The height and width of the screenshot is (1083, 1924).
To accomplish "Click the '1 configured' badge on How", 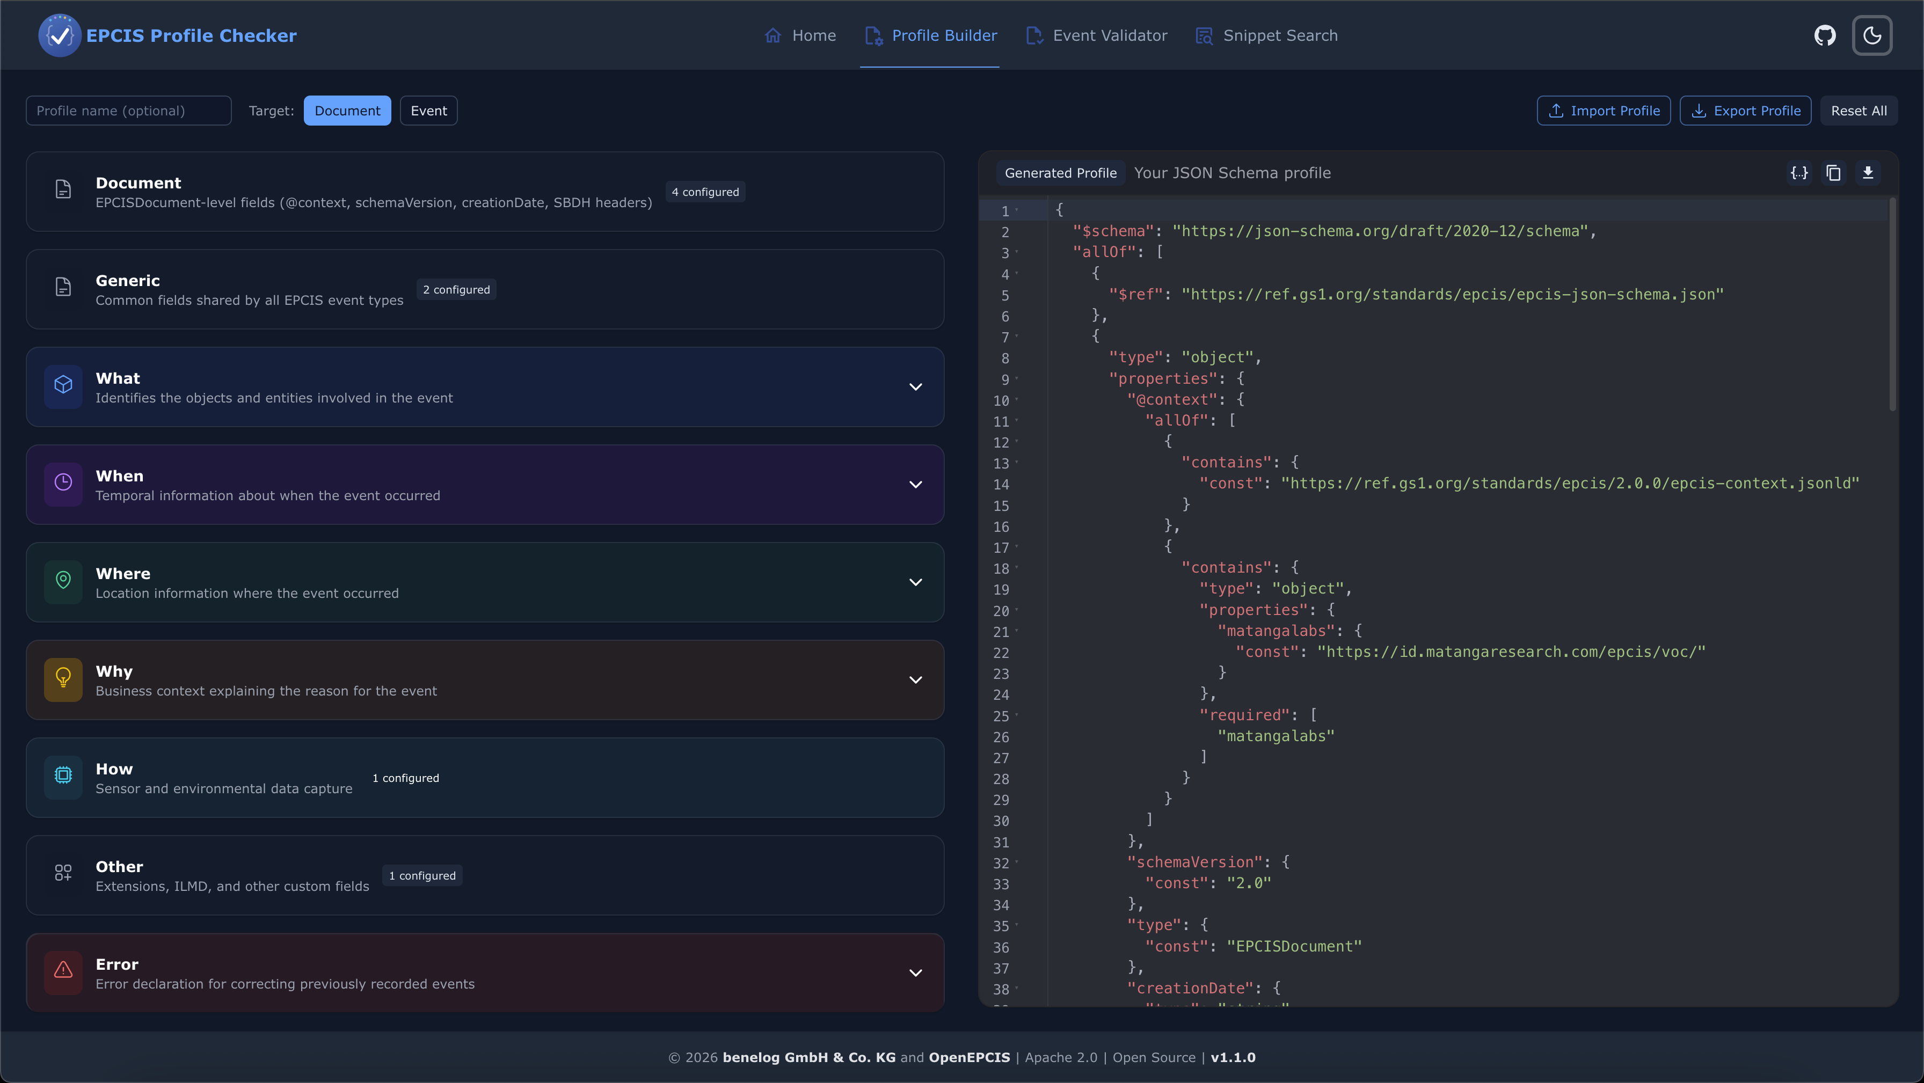I will (405, 778).
